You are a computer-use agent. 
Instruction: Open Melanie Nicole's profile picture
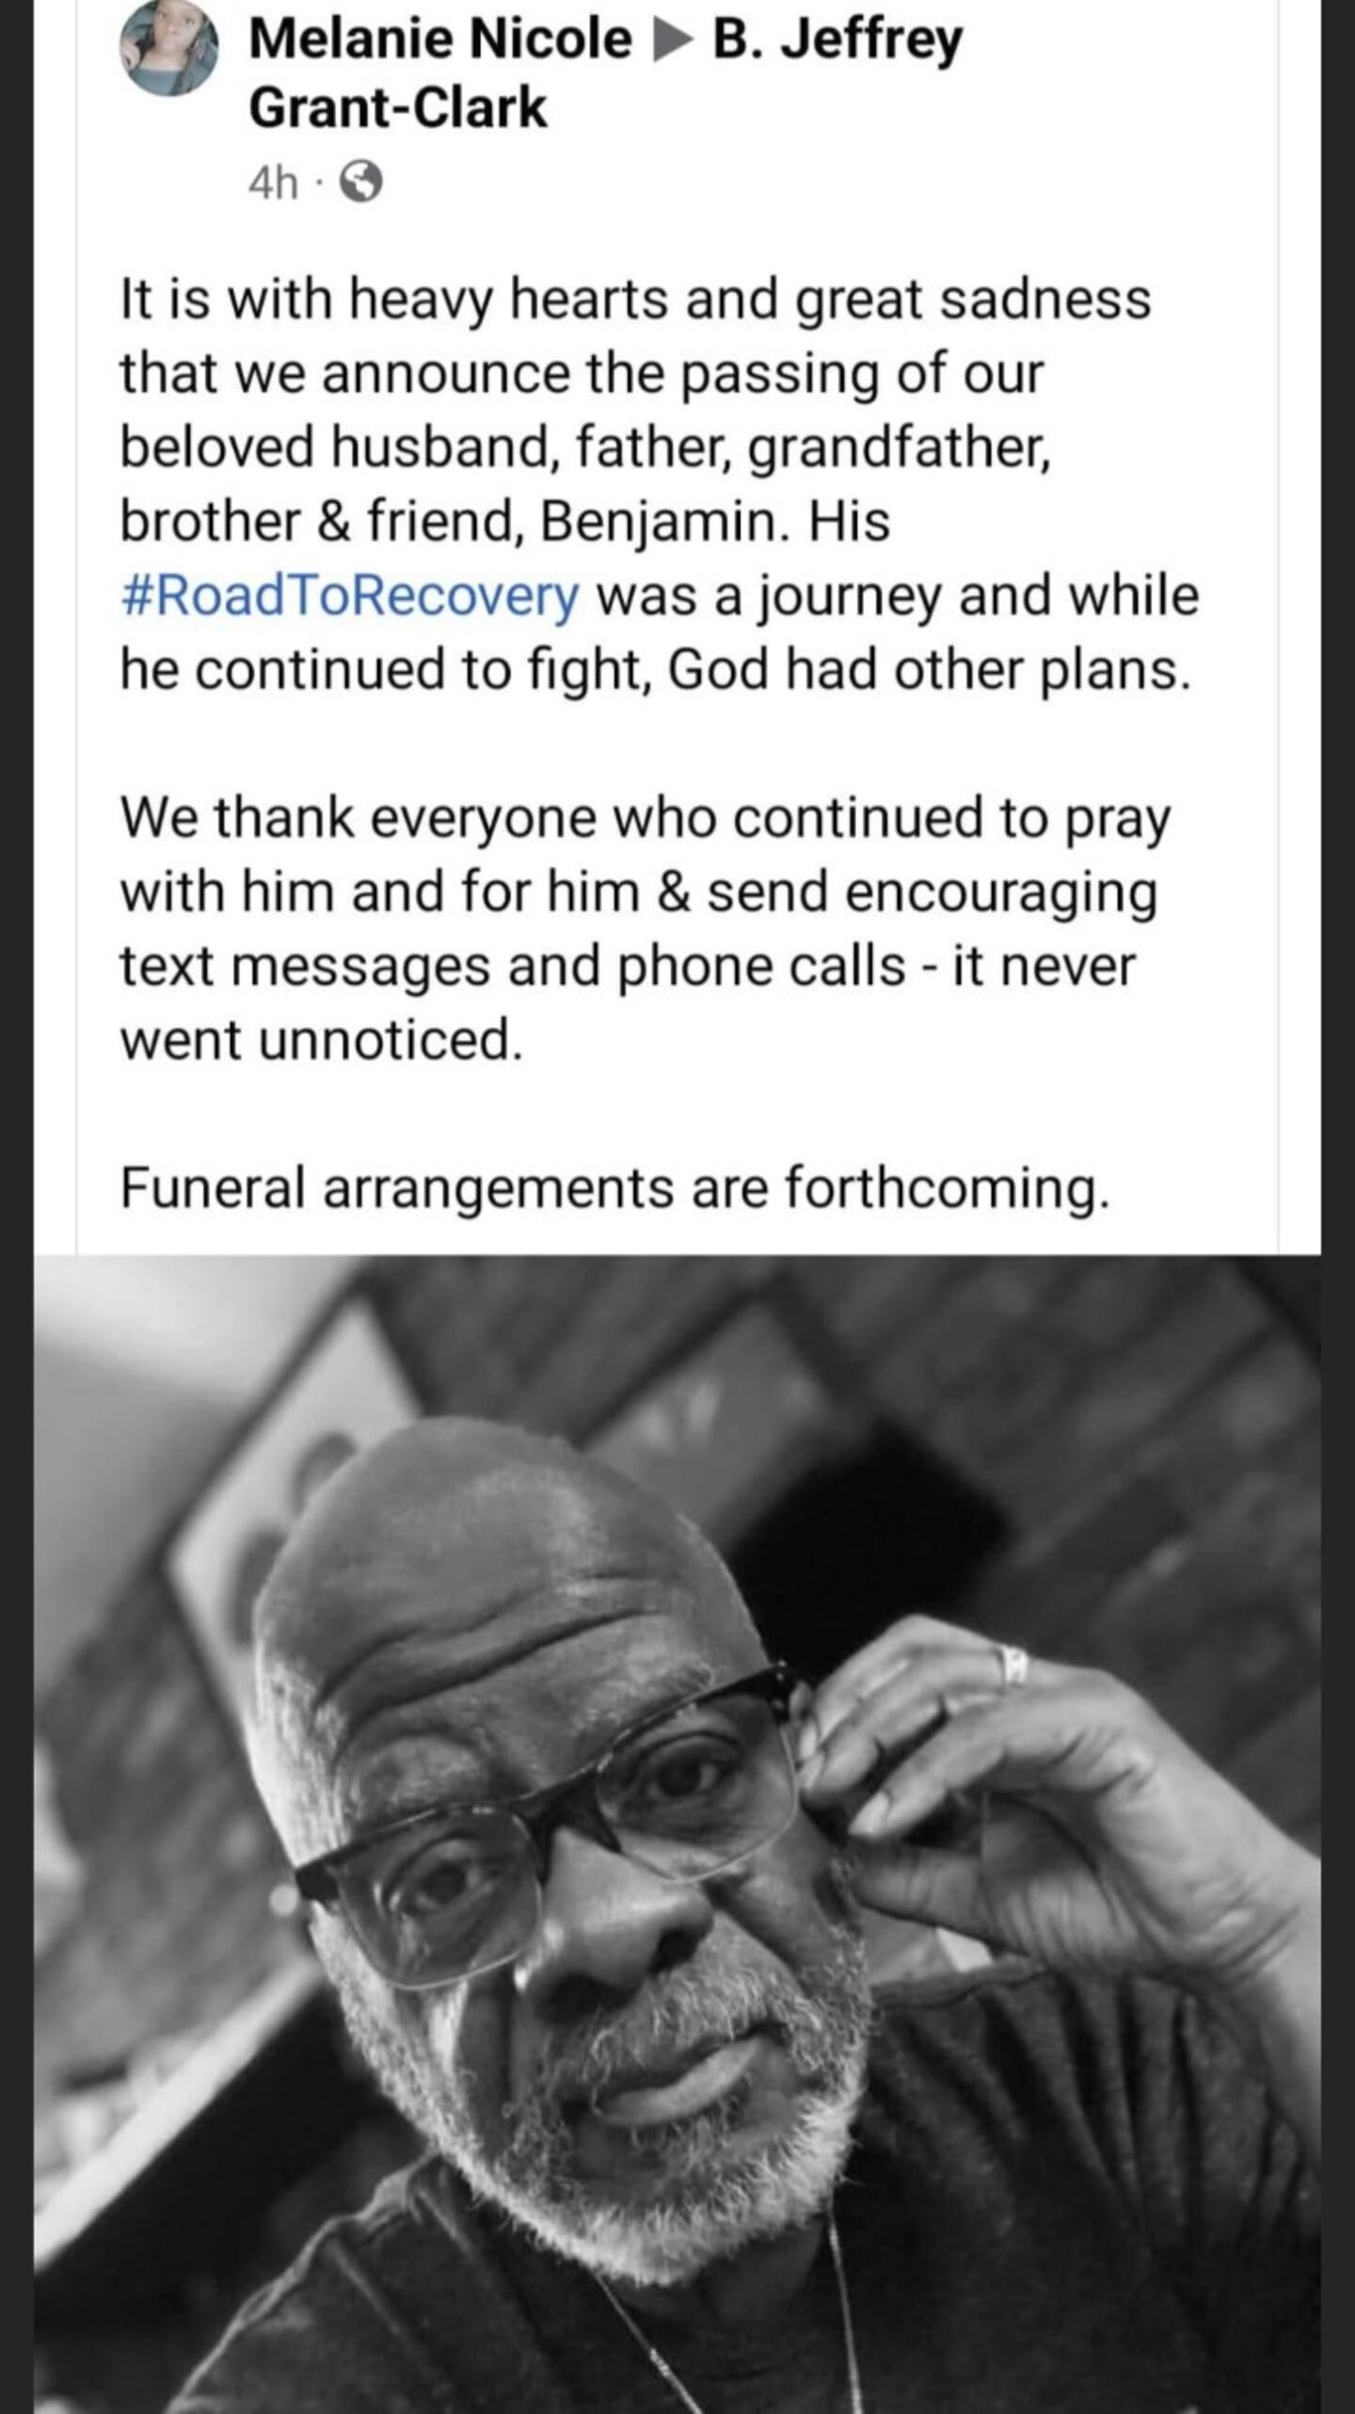coord(168,48)
